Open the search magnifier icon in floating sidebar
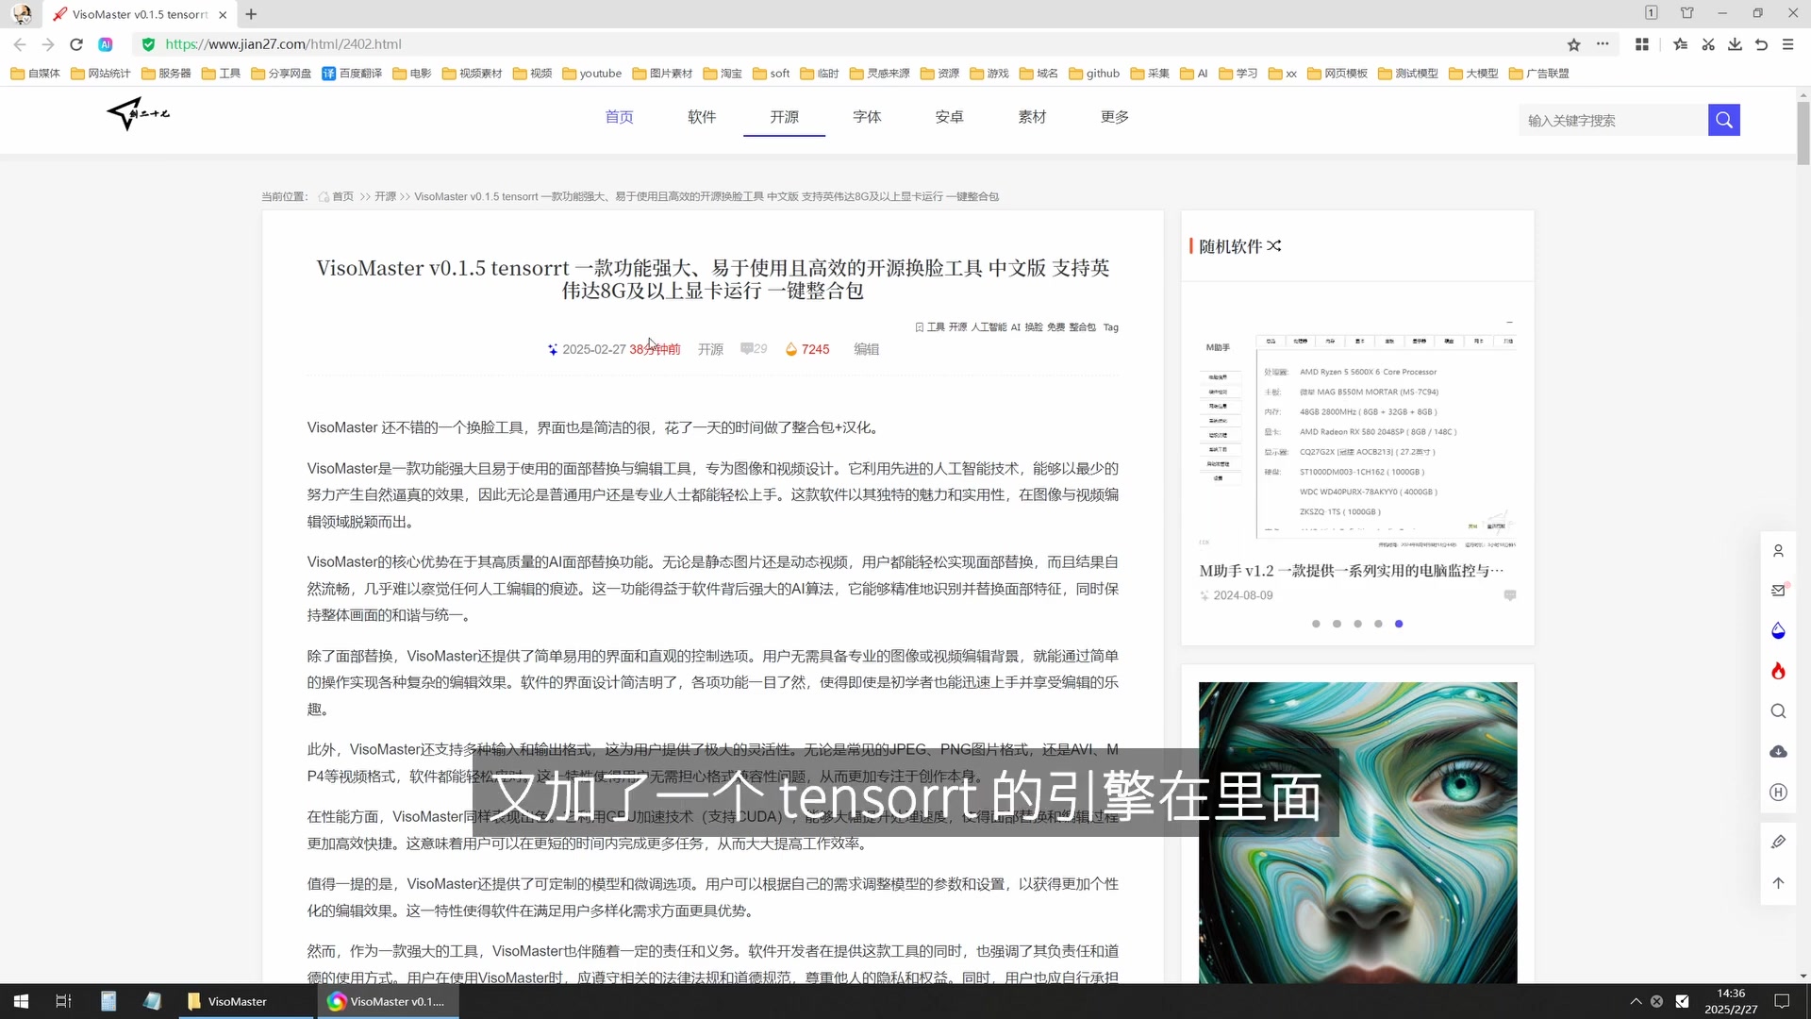 (x=1778, y=710)
